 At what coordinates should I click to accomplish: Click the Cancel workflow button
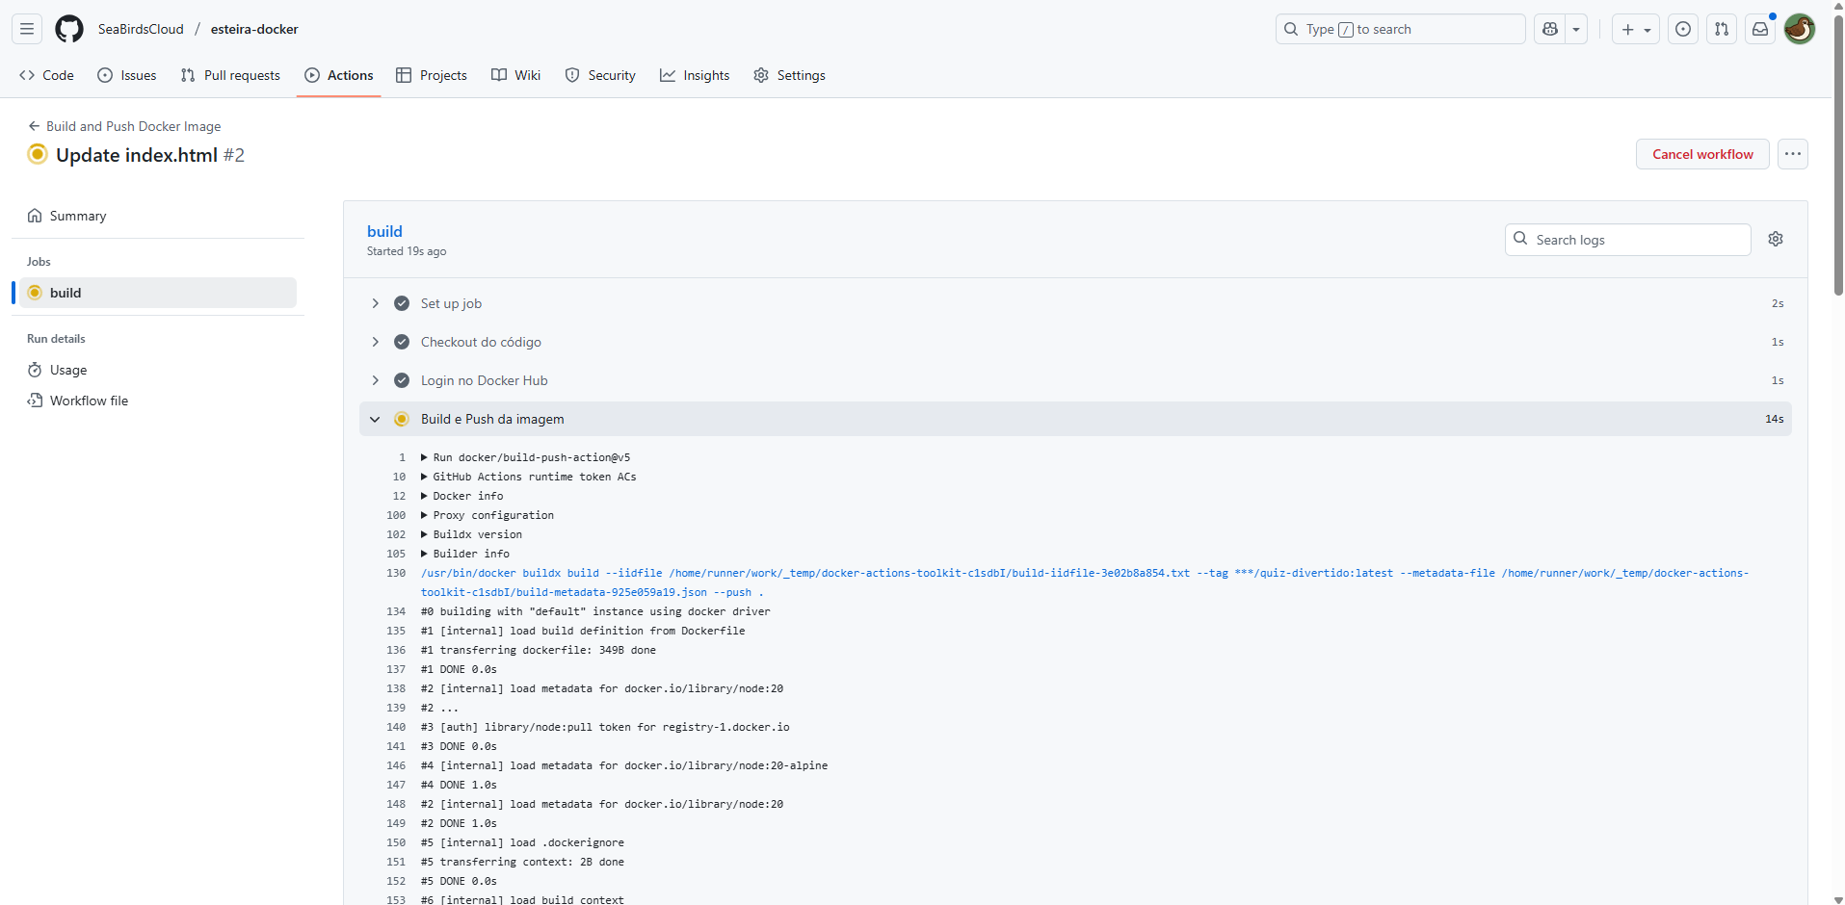[1702, 154]
